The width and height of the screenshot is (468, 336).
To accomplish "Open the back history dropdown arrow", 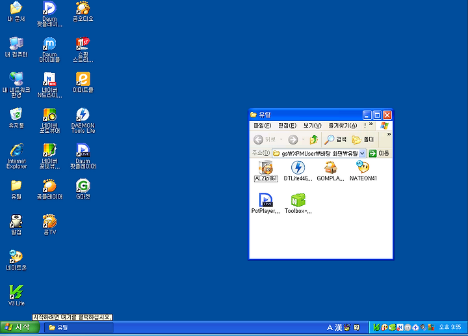I will pos(281,139).
